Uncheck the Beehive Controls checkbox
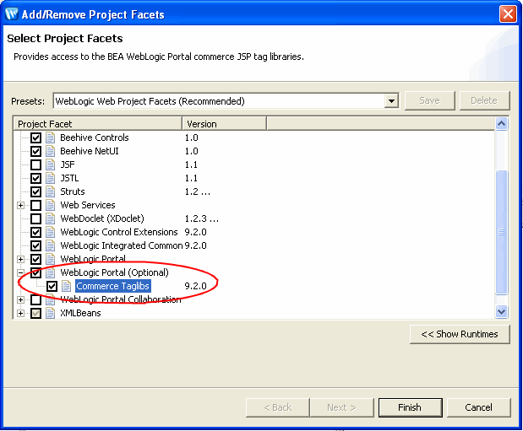Screen dimensions: 523x431 (36, 137)
